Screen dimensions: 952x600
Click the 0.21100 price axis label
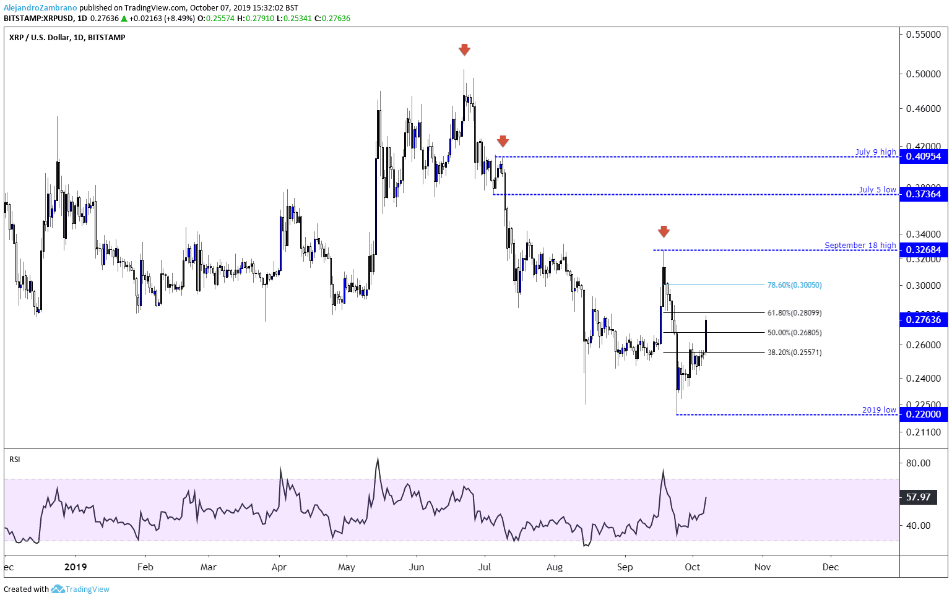point(924,432)
